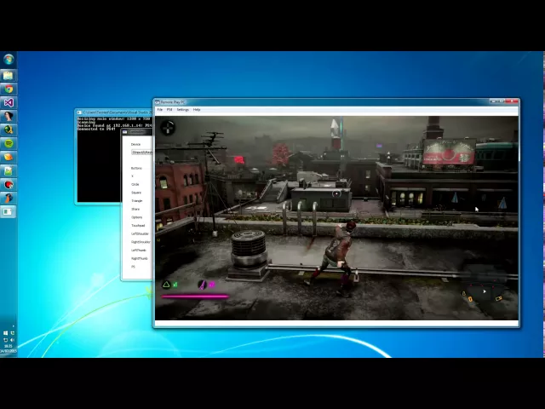Screen dimensions: 545x409
Task: Switch to Visual Studio in the taskbar
Action: click(x=9, y=103)
